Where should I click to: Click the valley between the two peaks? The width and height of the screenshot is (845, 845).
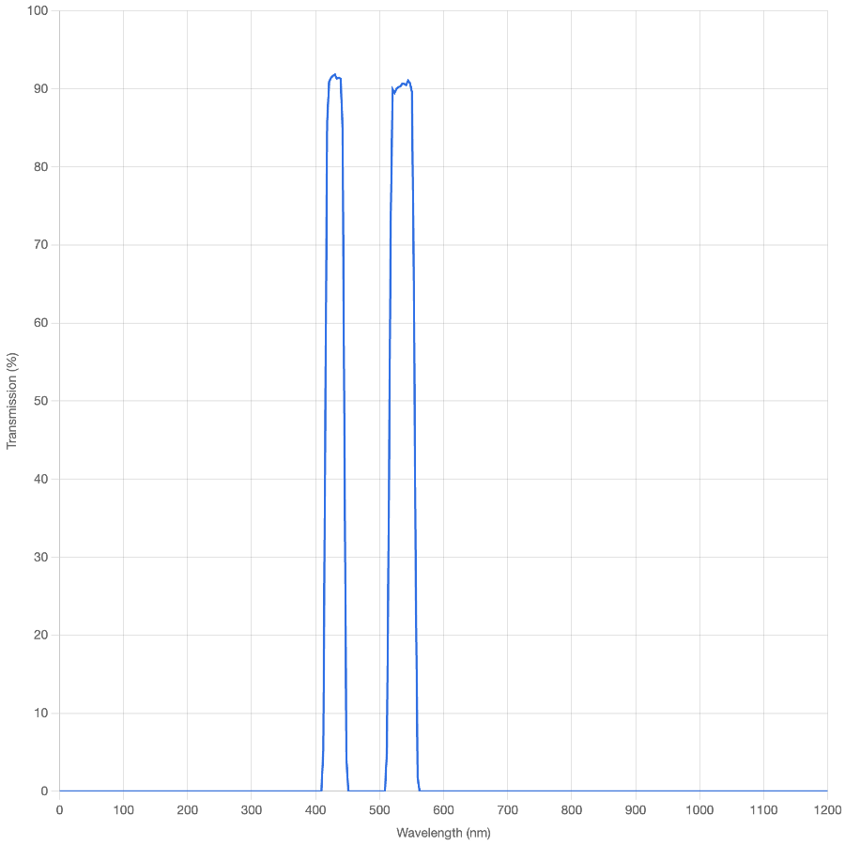tap(366, 791)
